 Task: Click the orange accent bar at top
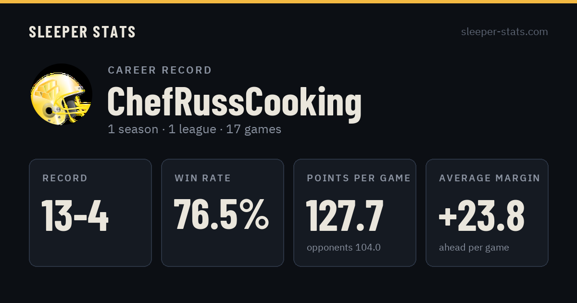pos(288,1)
